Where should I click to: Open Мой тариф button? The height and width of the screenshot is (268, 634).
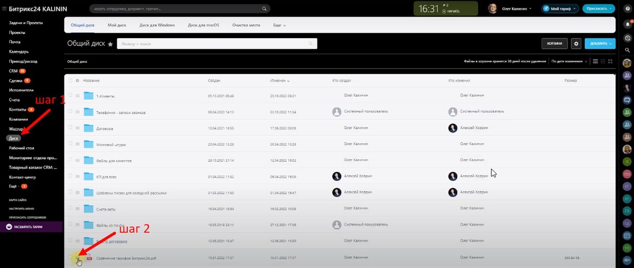[x=560, y=9]
